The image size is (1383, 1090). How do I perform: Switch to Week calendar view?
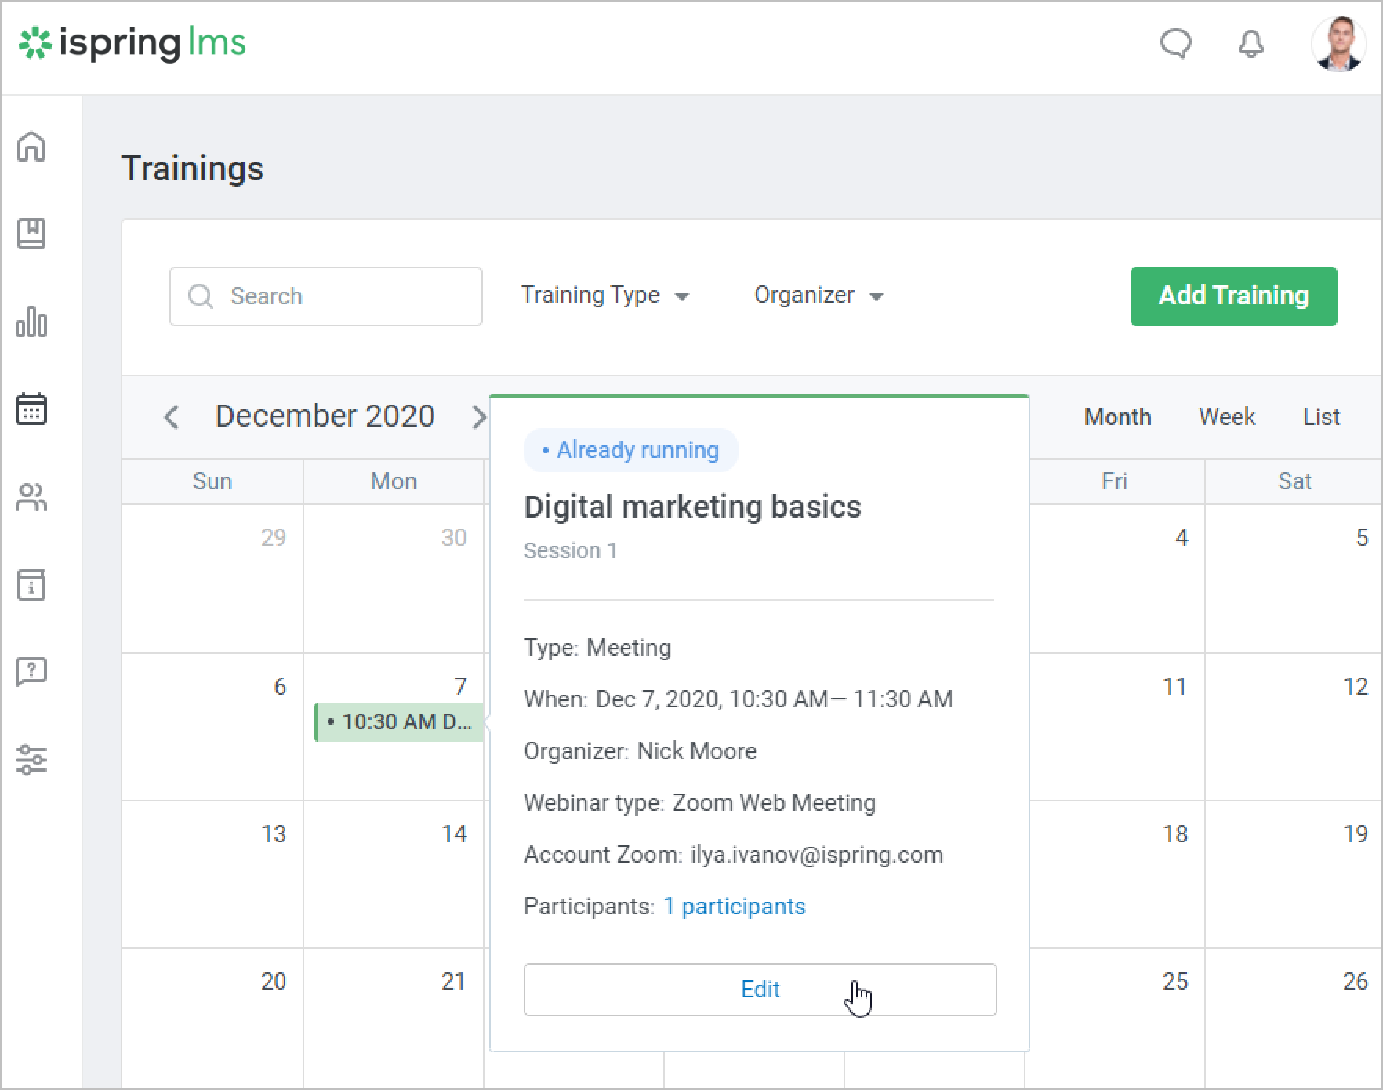(x=1226, y=417)
